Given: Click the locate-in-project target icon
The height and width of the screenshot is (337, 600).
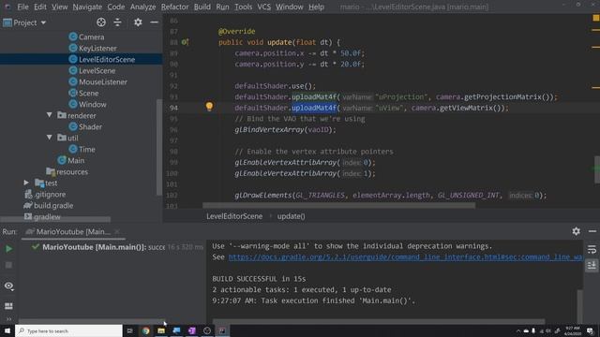Looking at the screenshot, I should tap(101, 22).
